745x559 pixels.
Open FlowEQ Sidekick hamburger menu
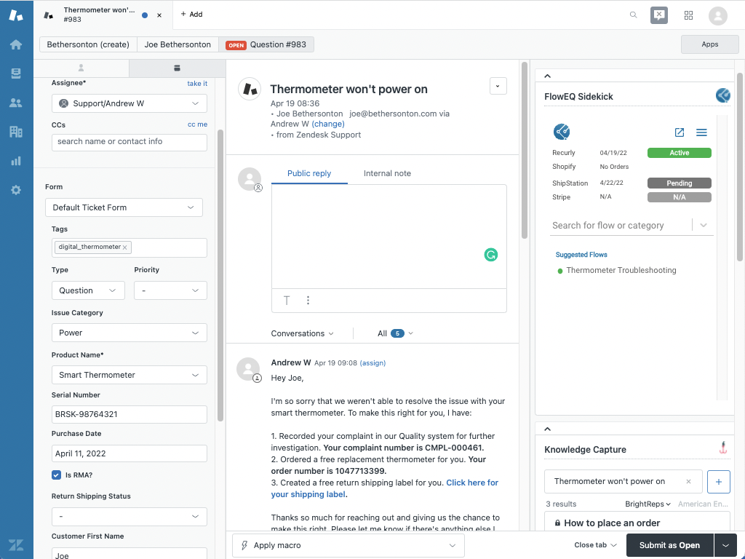[701, 132]
